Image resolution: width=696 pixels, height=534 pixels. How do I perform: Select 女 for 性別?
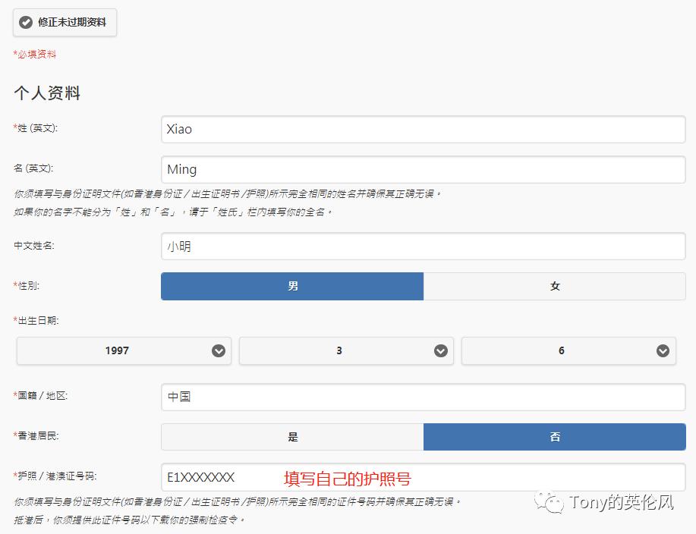[x=554, y=286]
